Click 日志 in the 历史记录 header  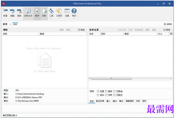130,30
